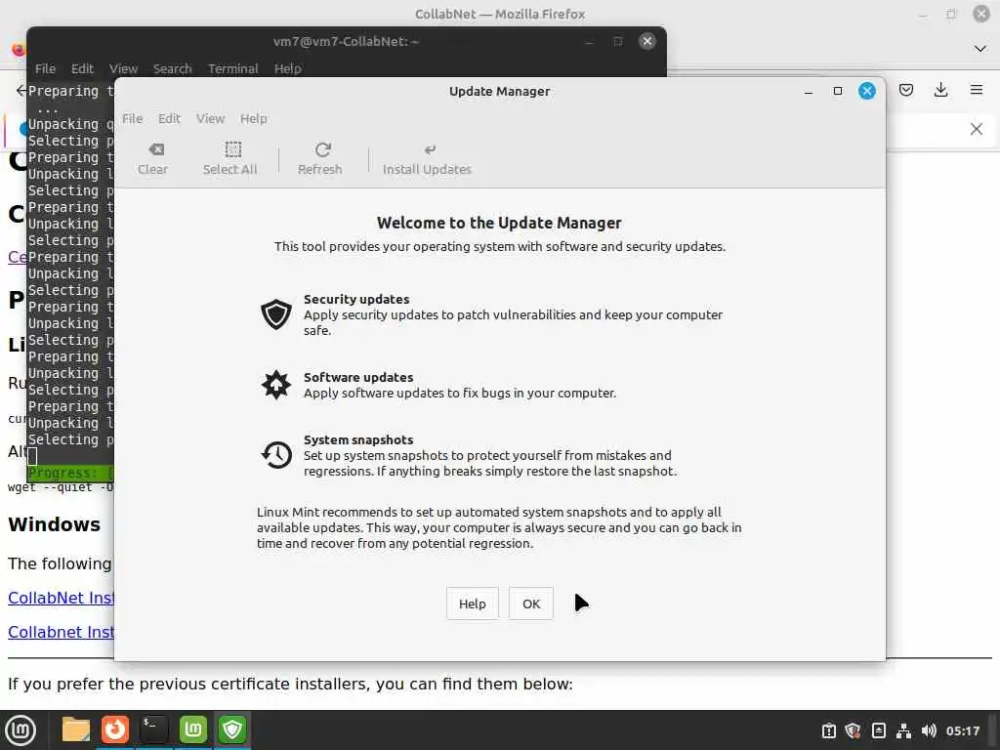Open the Terminal window's Search menu

coord(172,68)
